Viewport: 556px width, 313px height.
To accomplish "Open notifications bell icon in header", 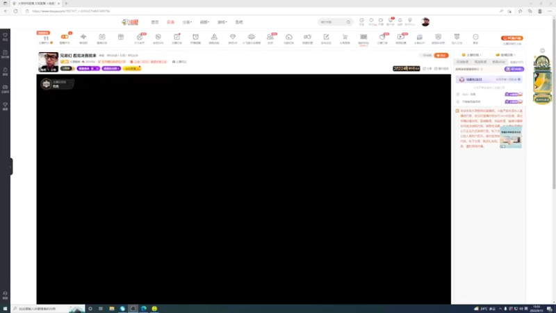I will coord(400,21).
